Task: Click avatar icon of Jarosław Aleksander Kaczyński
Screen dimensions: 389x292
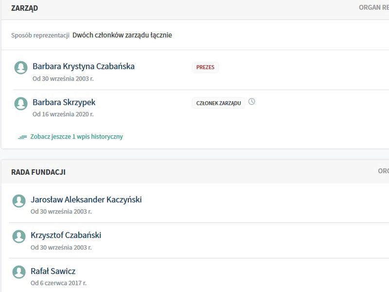Action: pyautogui.click(x=19, y=201)
